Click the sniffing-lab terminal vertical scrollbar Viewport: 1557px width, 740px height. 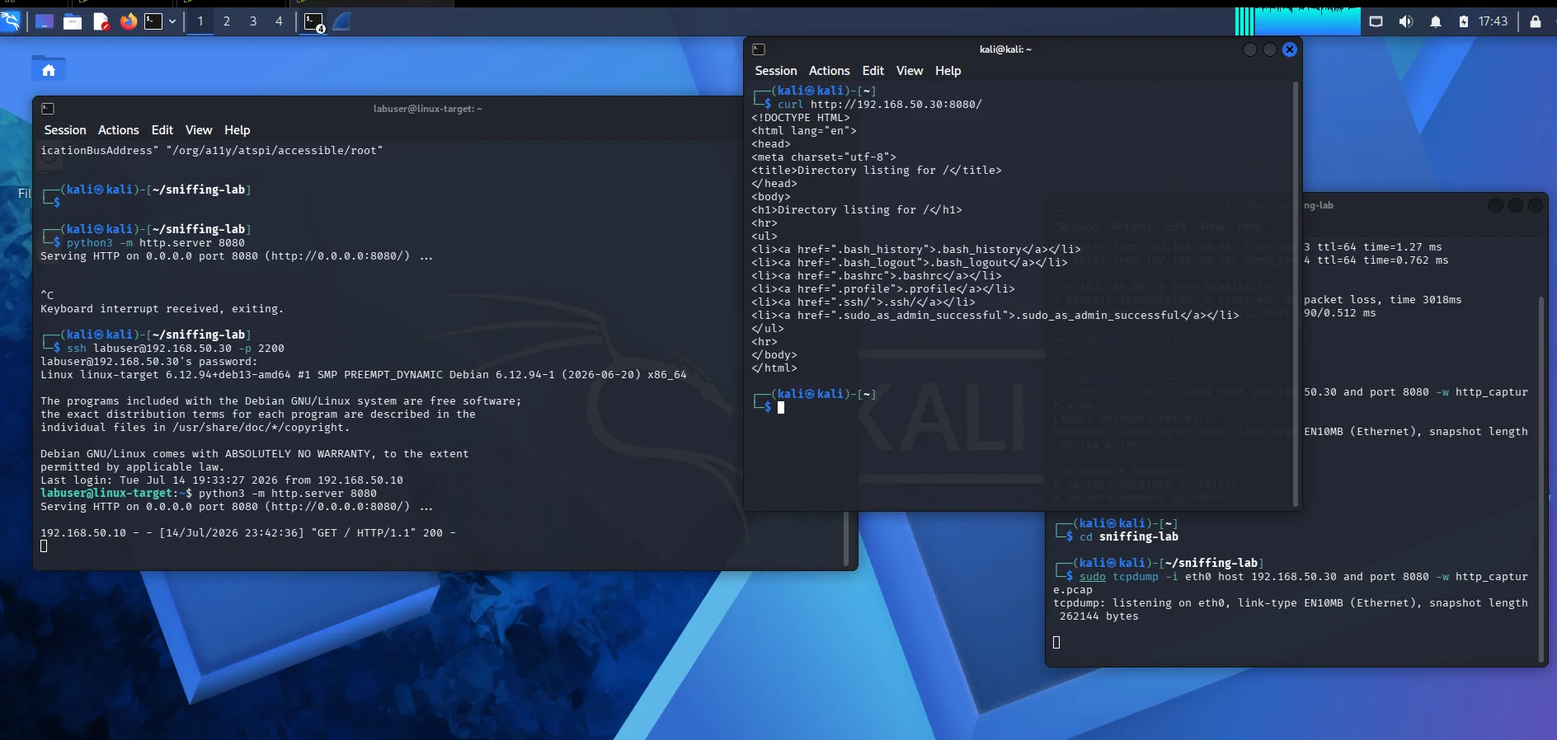tap(1541, 478)
